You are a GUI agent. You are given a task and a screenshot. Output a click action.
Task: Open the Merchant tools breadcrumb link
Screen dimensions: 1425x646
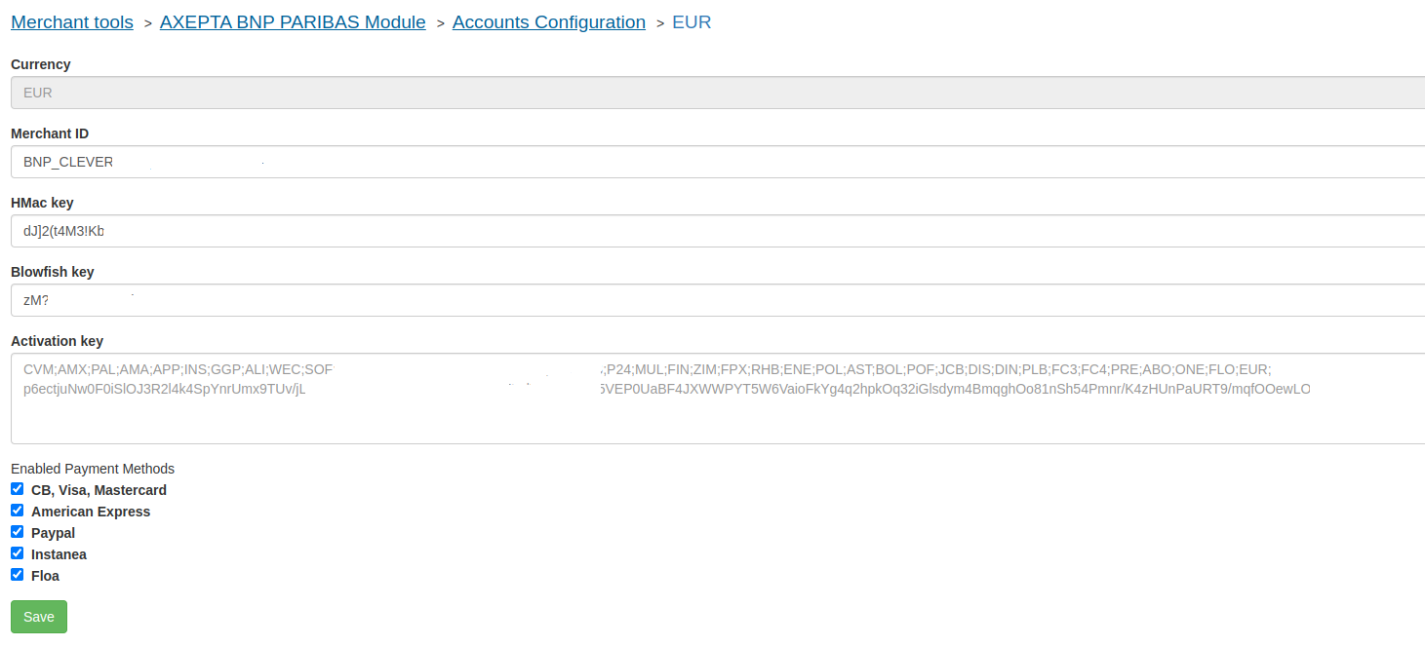(72, 22)
